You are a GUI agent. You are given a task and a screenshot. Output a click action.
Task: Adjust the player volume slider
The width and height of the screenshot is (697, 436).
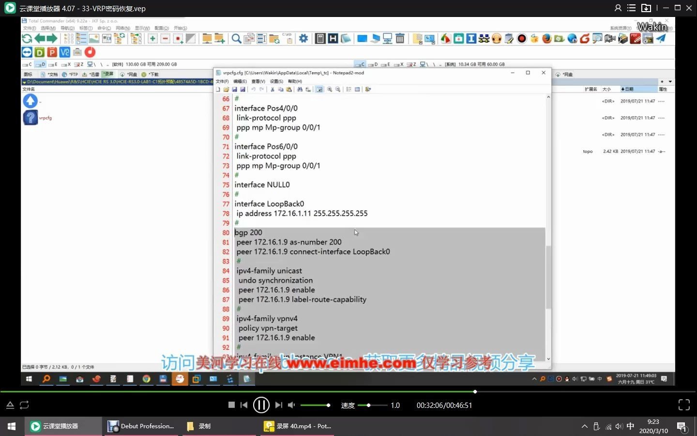coord(315,405)
